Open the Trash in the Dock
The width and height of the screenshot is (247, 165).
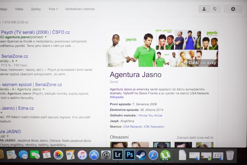click(230, 155)
